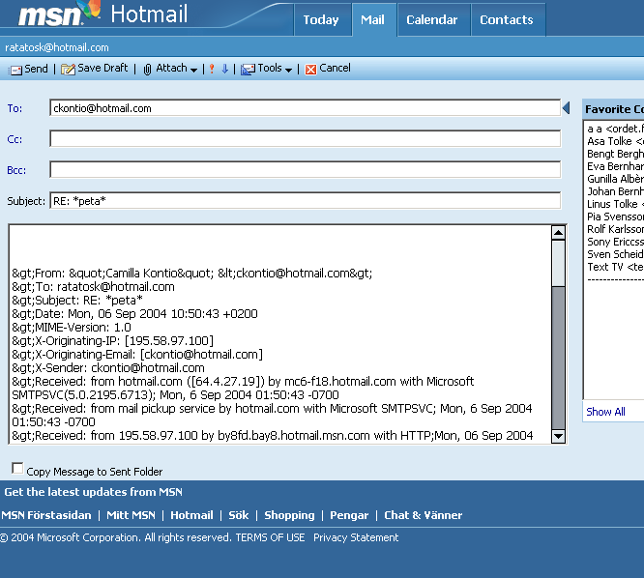Viewport: 644px width, 578px height.
Task: Select contact Pia Svensson
Action: [615, 217]
